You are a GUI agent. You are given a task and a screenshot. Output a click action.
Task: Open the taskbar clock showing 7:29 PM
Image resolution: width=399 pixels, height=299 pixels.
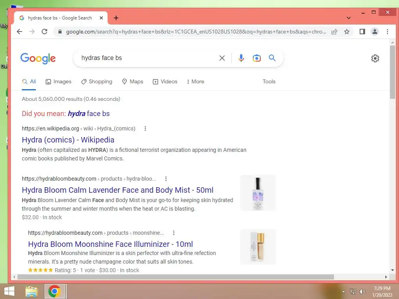coord(382,292)
